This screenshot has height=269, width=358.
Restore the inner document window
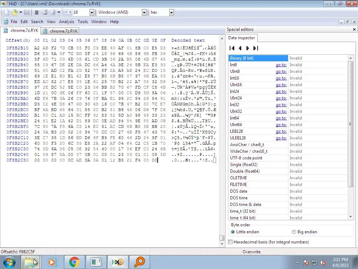click(x=348, y=22)
